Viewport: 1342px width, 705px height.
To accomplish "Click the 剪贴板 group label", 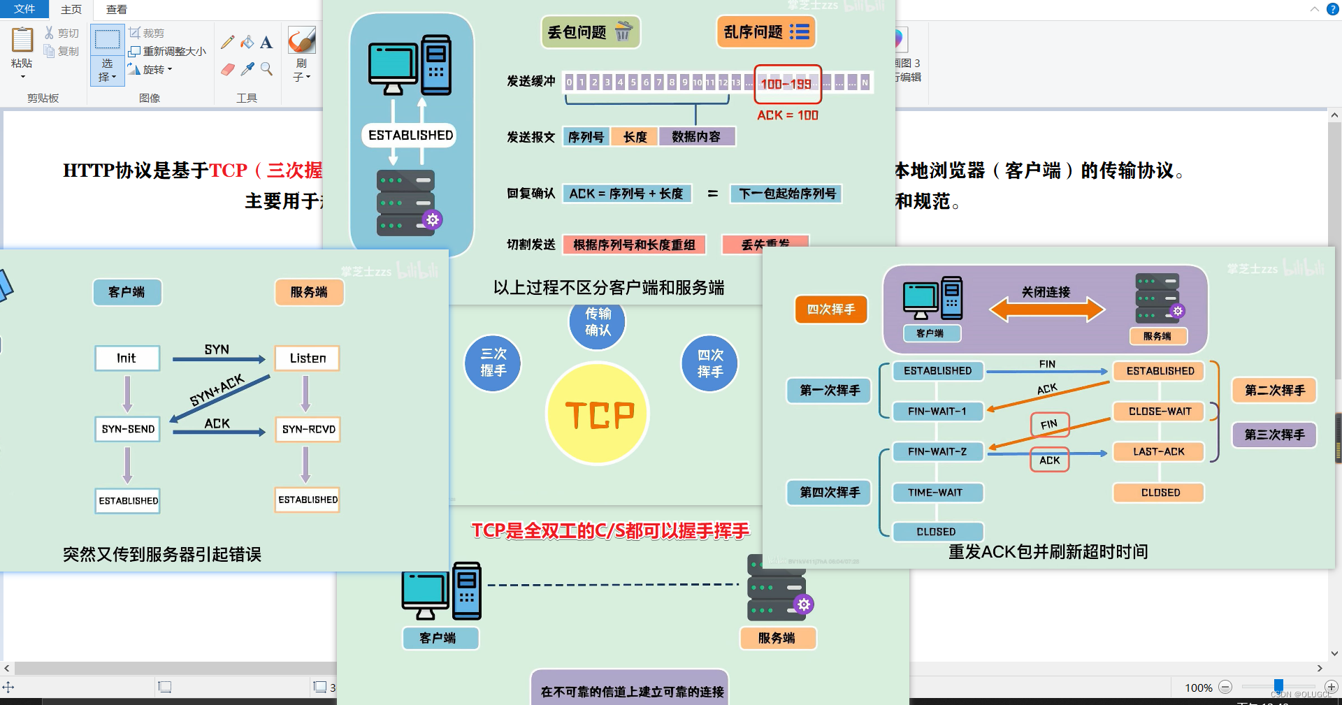I will [x=43, y=98].
